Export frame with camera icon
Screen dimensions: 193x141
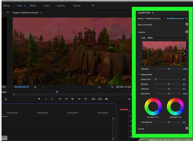click(x=106, y=99)
